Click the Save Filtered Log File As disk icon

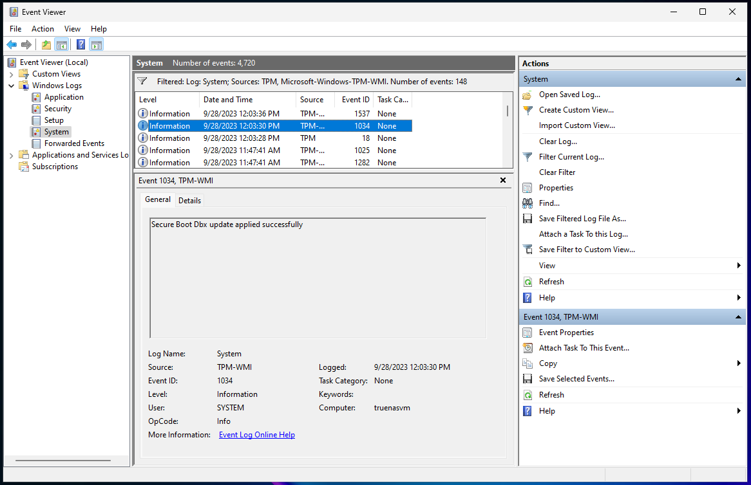(528, 219)
